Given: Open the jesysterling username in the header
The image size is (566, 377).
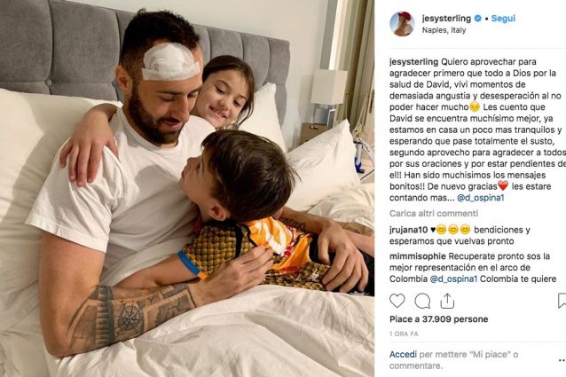Looking at the screenshot, I should pyautogui.click(x=446, y=19).
